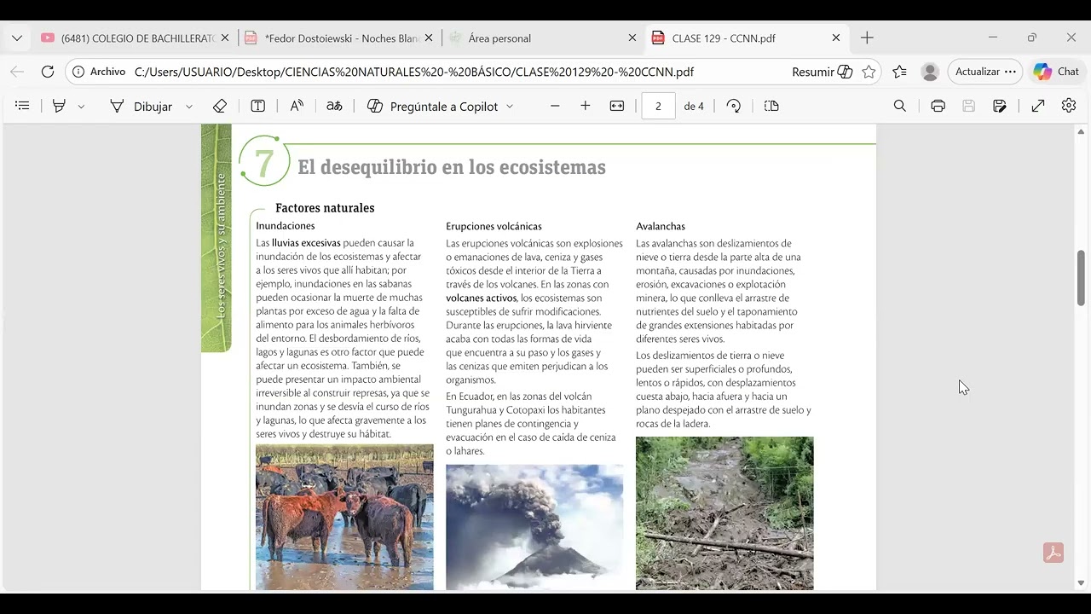Start read aloud

[297, 106]
